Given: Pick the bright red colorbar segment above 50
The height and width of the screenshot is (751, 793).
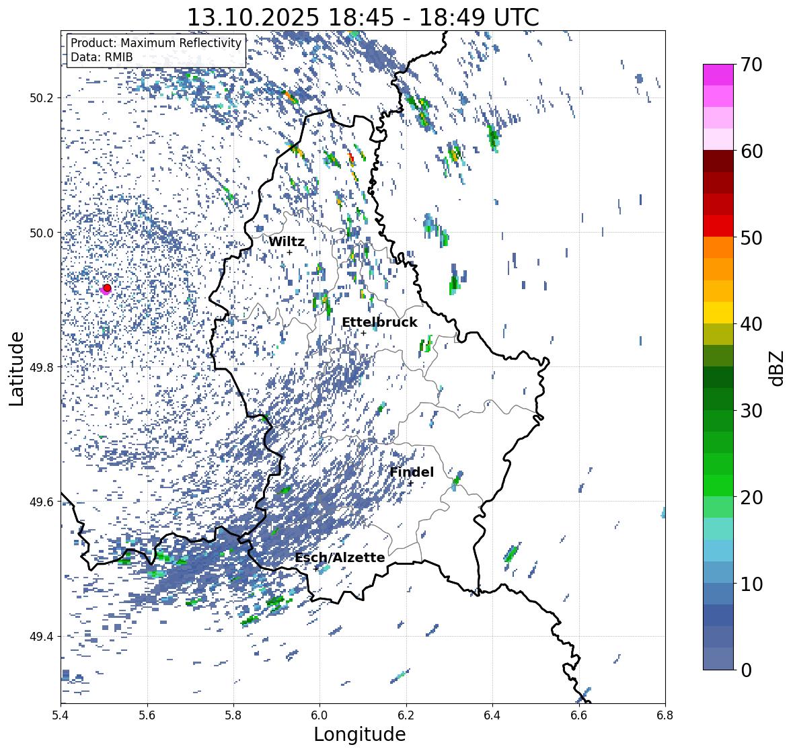Looking at the screenshot, I should click(718, 226).
